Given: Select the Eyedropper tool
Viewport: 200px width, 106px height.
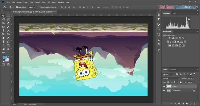Looking at the screenshot, I should pos(8,23).
